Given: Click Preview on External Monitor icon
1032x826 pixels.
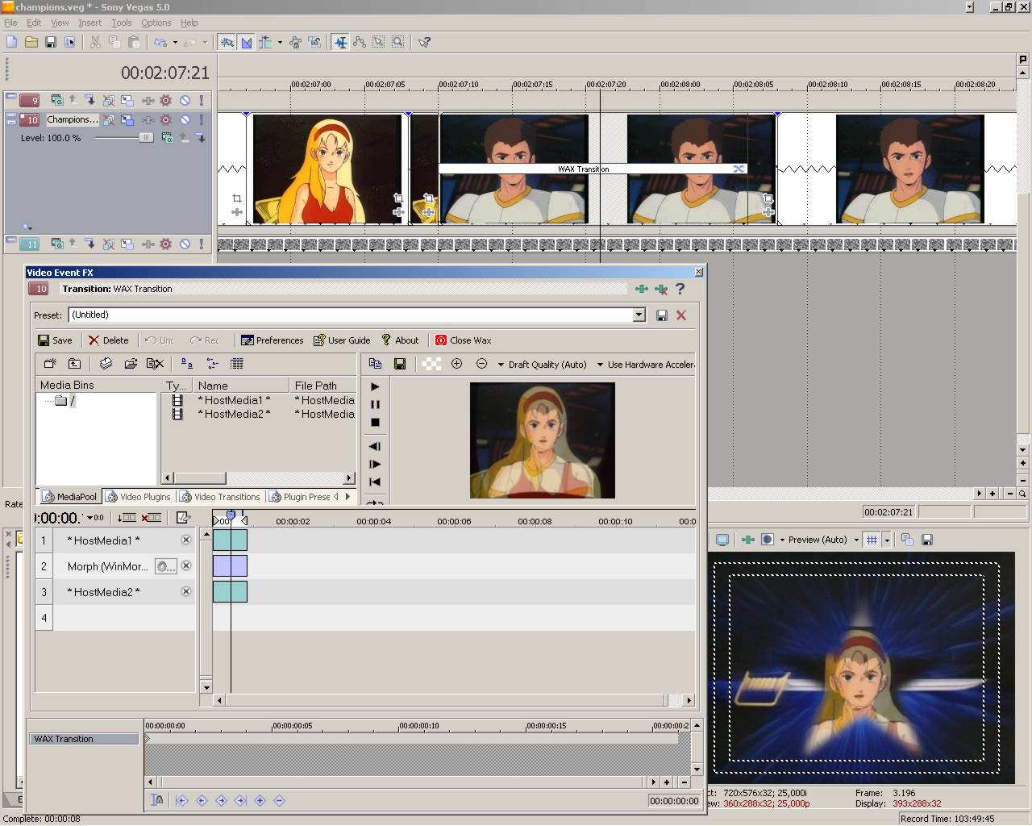Looking at the screenshot, I should click(x=722, y=540).
